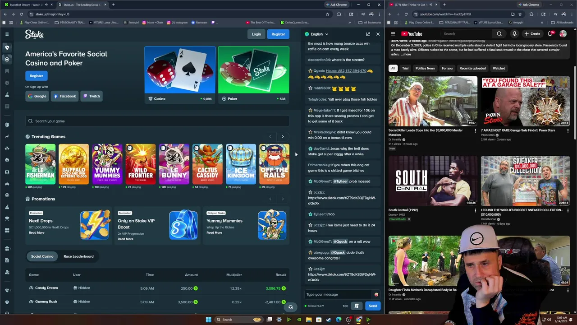Viewport: 577px width, 325px height.
Task: Select sparkles new releases icon in sidebar
Action: (x=7, y=136)
